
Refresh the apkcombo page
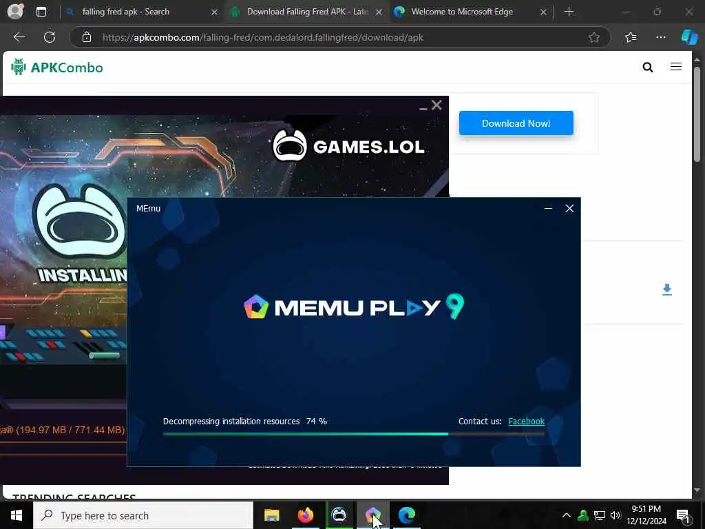(50, 37)
